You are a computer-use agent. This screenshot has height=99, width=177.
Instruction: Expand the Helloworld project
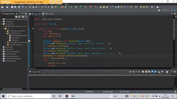(2, 50)
